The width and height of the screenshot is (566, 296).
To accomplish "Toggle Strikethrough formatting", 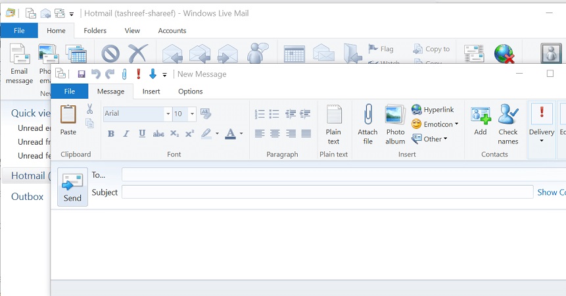I will pyautogui.click(x=158, y=134).
